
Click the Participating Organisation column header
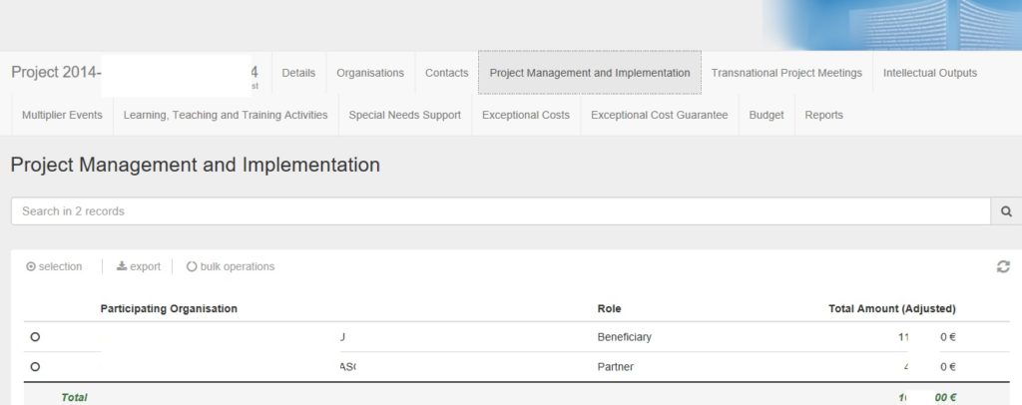coord(169,308)
